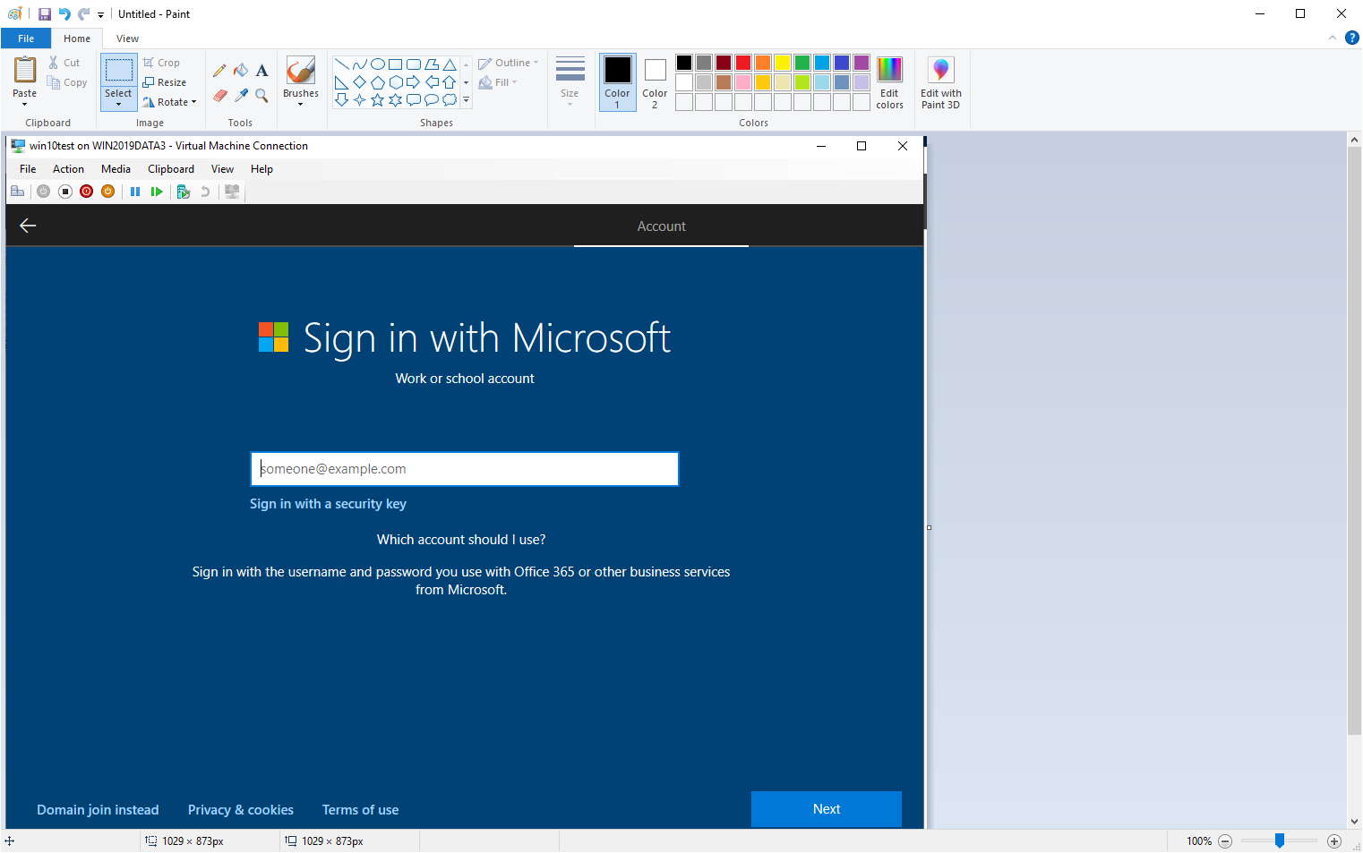Zoom in with the plus button
1363x853 pixels.
point(1334,841)
